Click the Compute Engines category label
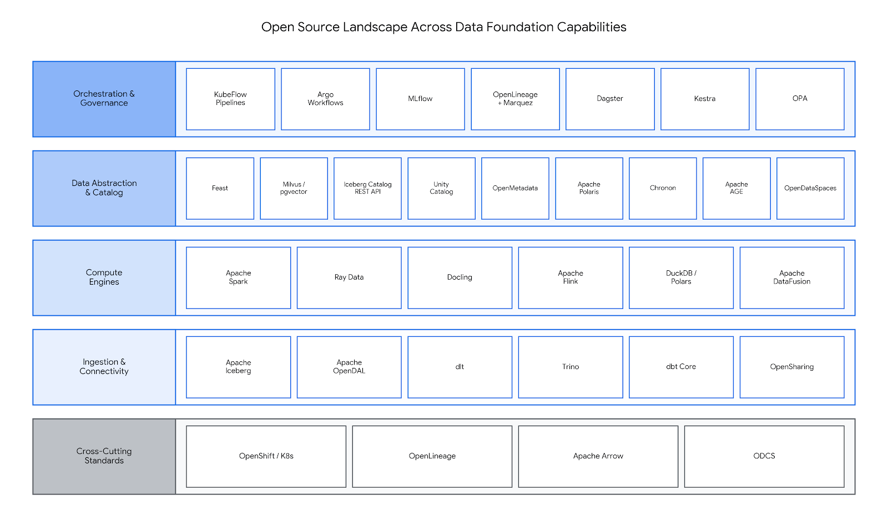Image resolution: width=888 pixels, height=525 pixels. 104,277
